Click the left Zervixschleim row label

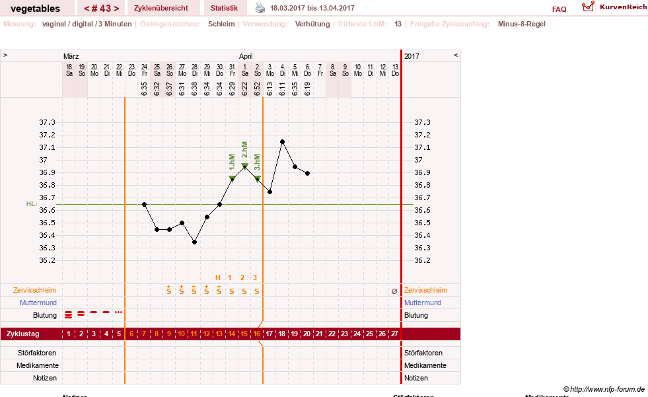coord(35,290)
